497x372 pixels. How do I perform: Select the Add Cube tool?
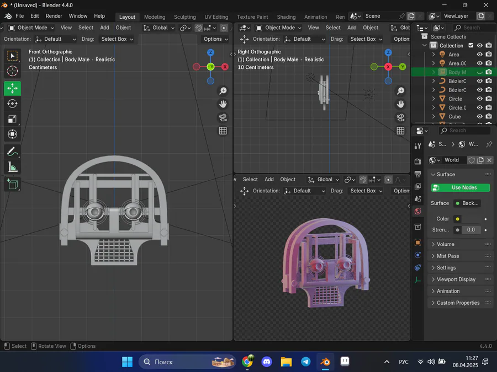point(12,185)
